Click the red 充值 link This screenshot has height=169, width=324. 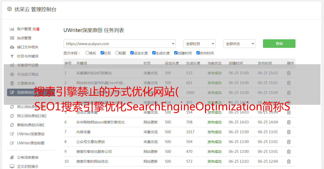[36, 29]
